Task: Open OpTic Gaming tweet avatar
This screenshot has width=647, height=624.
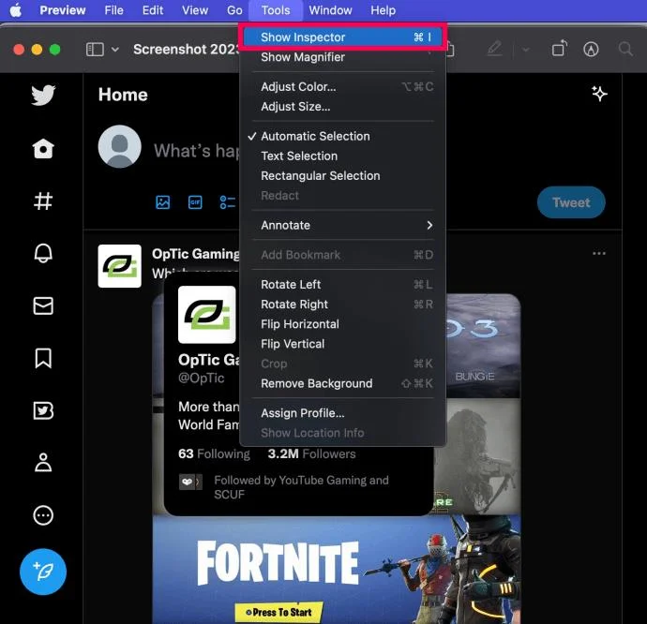Action: click(120, 266)
